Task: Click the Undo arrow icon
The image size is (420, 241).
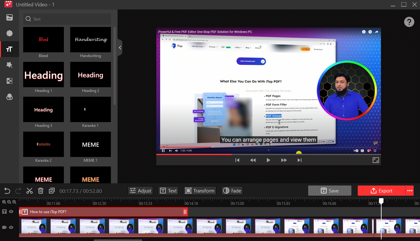Action: coord(7,191)
